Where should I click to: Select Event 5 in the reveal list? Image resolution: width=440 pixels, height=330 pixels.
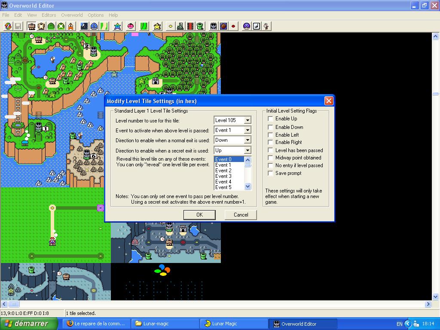coord(229,187)
